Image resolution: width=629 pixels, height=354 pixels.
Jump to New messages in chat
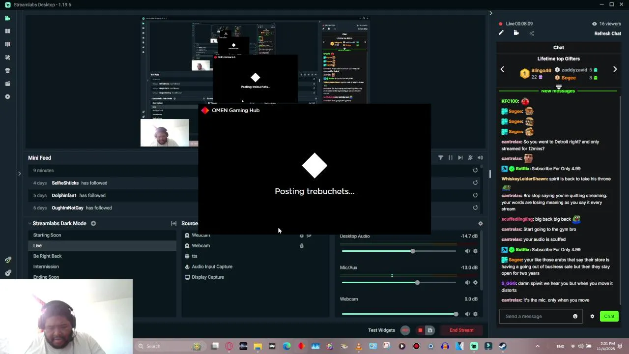[x=558, y=91]
